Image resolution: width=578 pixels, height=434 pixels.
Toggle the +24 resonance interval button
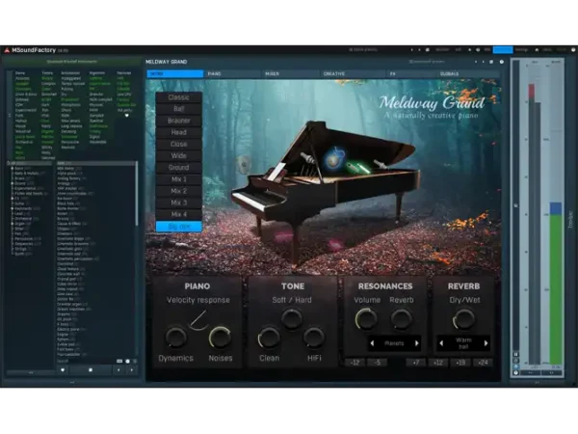(x=483, y=363)
